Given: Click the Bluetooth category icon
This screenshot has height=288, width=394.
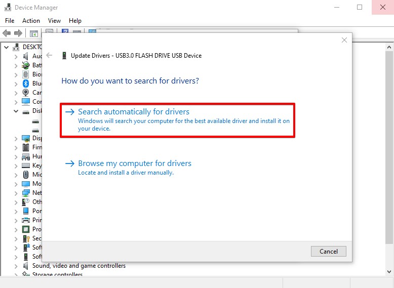Looking at the screenshot, I should click(x=26, y=84).
